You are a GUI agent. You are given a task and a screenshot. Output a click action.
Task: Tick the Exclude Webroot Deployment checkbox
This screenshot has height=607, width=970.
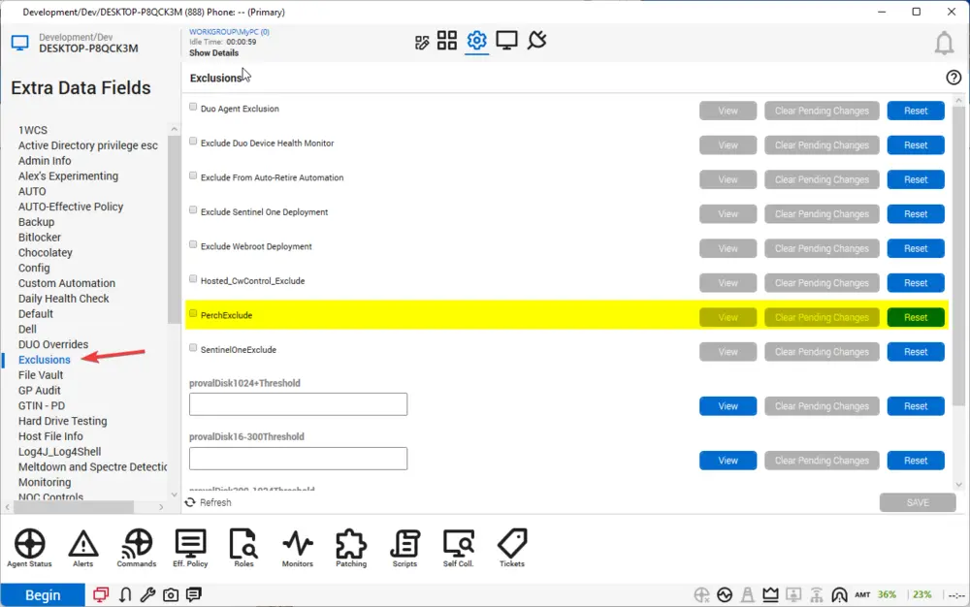[x=193, y=244]
